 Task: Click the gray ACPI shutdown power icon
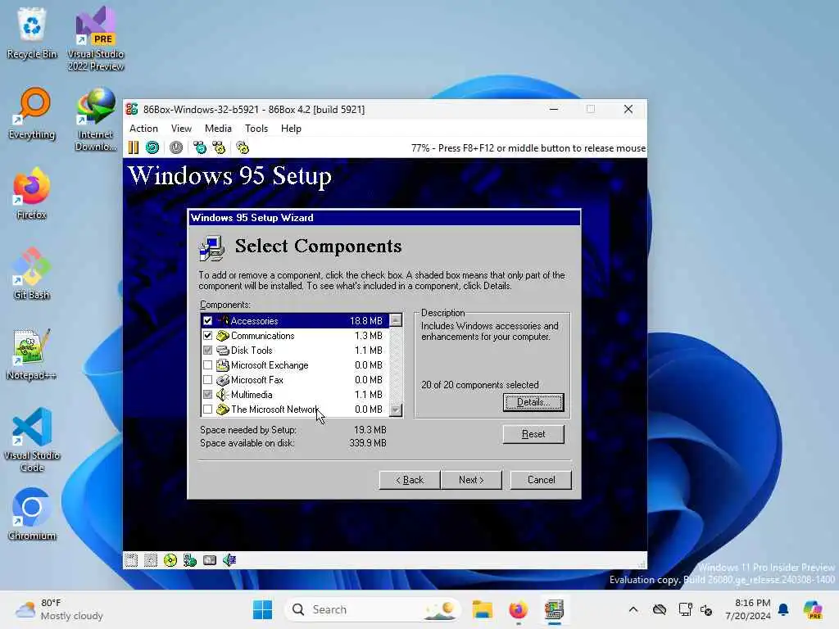[176, 147]
